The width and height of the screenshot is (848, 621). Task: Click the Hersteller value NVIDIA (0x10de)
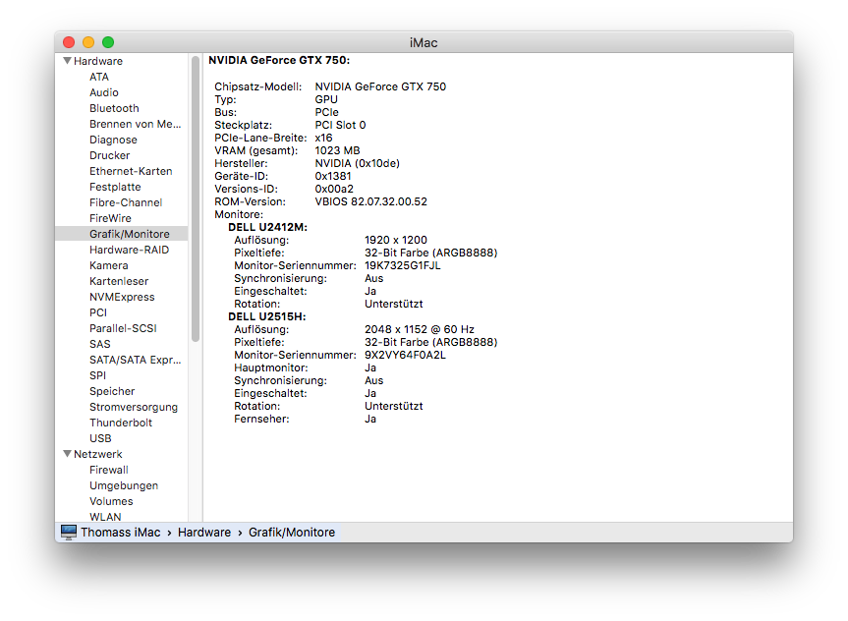[357, 163]
